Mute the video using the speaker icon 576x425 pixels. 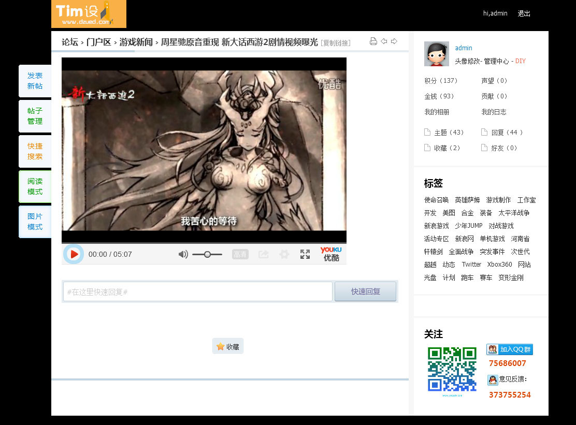(183, 254)
